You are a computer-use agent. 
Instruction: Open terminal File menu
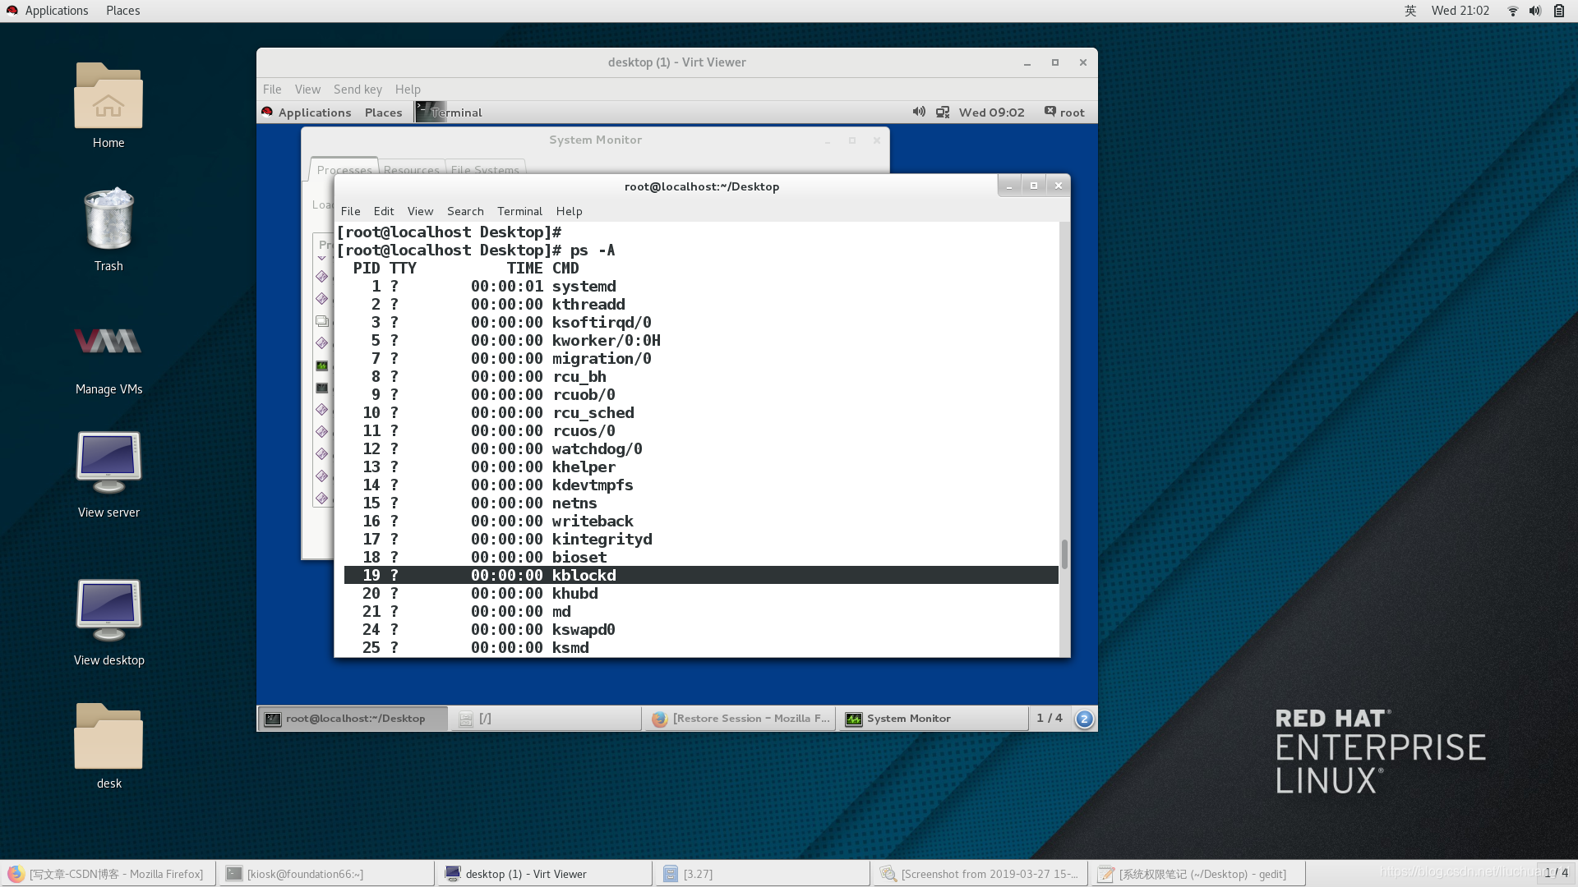click(x=351, y=211)
